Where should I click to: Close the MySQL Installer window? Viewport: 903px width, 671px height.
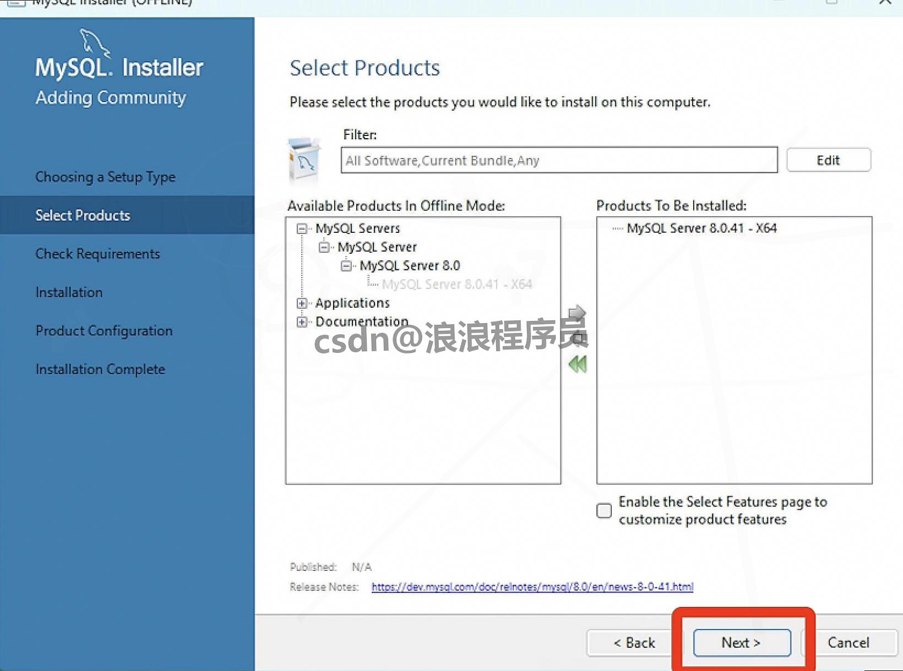click(885, 2)
